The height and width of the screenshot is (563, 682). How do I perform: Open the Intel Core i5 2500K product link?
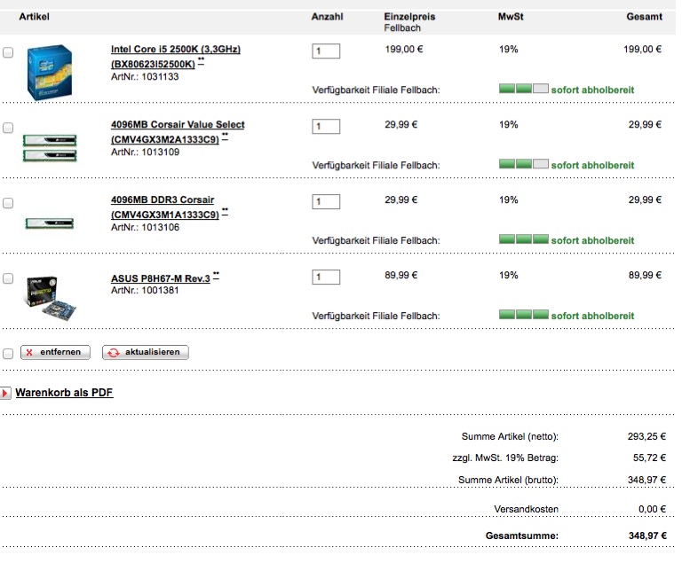[175, 57]
